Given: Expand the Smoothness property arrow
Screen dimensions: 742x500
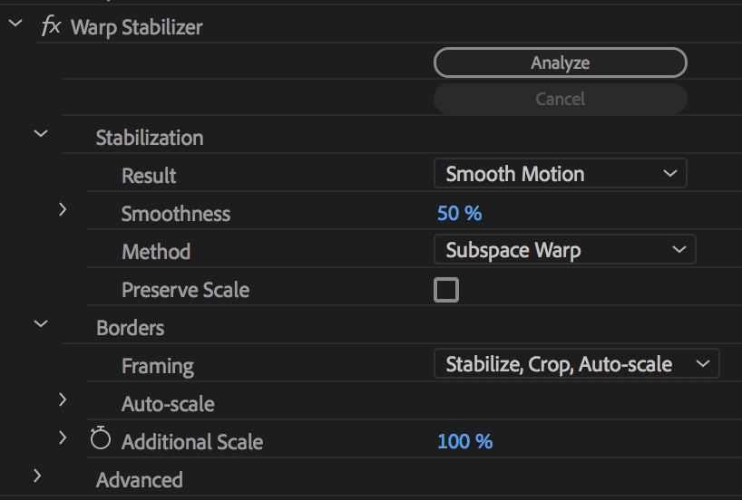Looking at the screenshot, I should click(63, 210).
